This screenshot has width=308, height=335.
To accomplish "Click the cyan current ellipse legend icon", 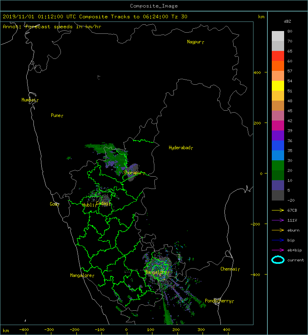I will [278, 260].
